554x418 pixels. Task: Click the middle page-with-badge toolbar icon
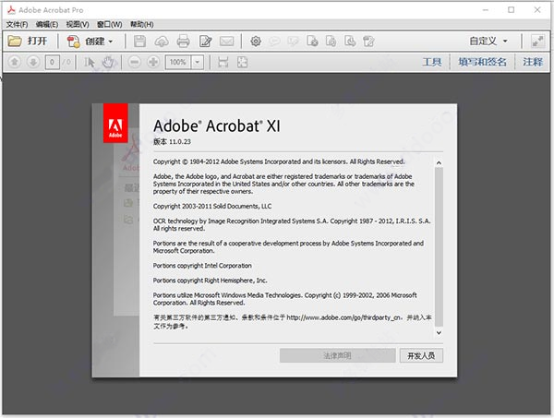coord(331,42)
